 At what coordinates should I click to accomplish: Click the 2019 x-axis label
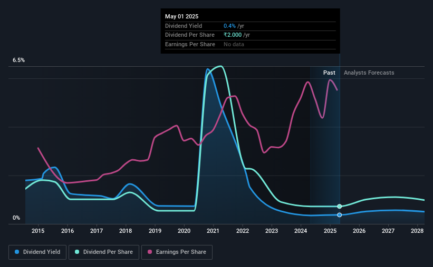pos(155,231)
